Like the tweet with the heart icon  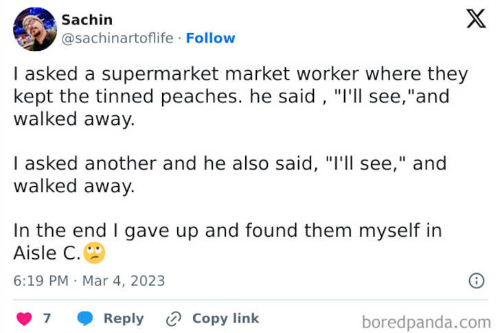pyautogui.click(x=24, y=319)
